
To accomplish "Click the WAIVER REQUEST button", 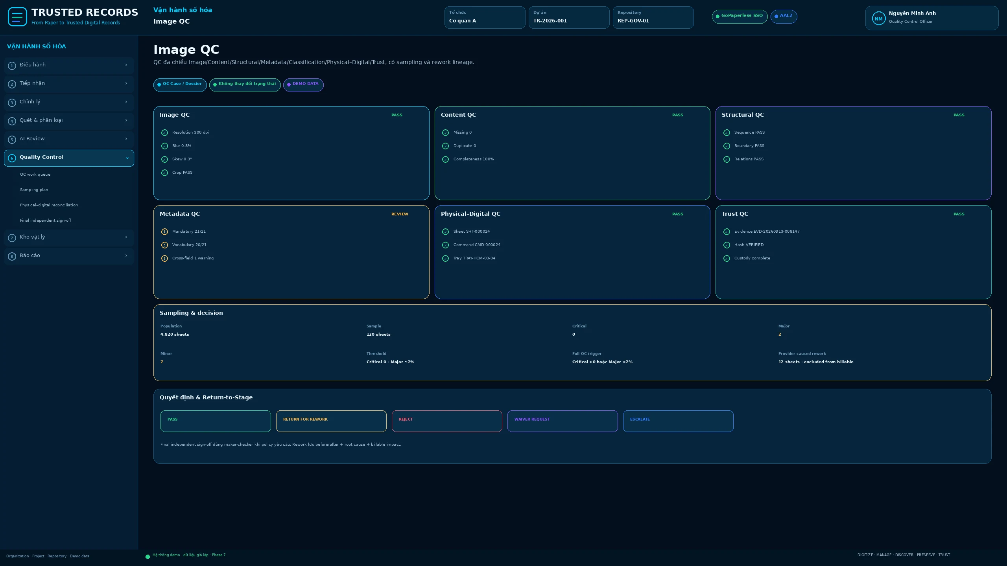I will click(563, 421).
